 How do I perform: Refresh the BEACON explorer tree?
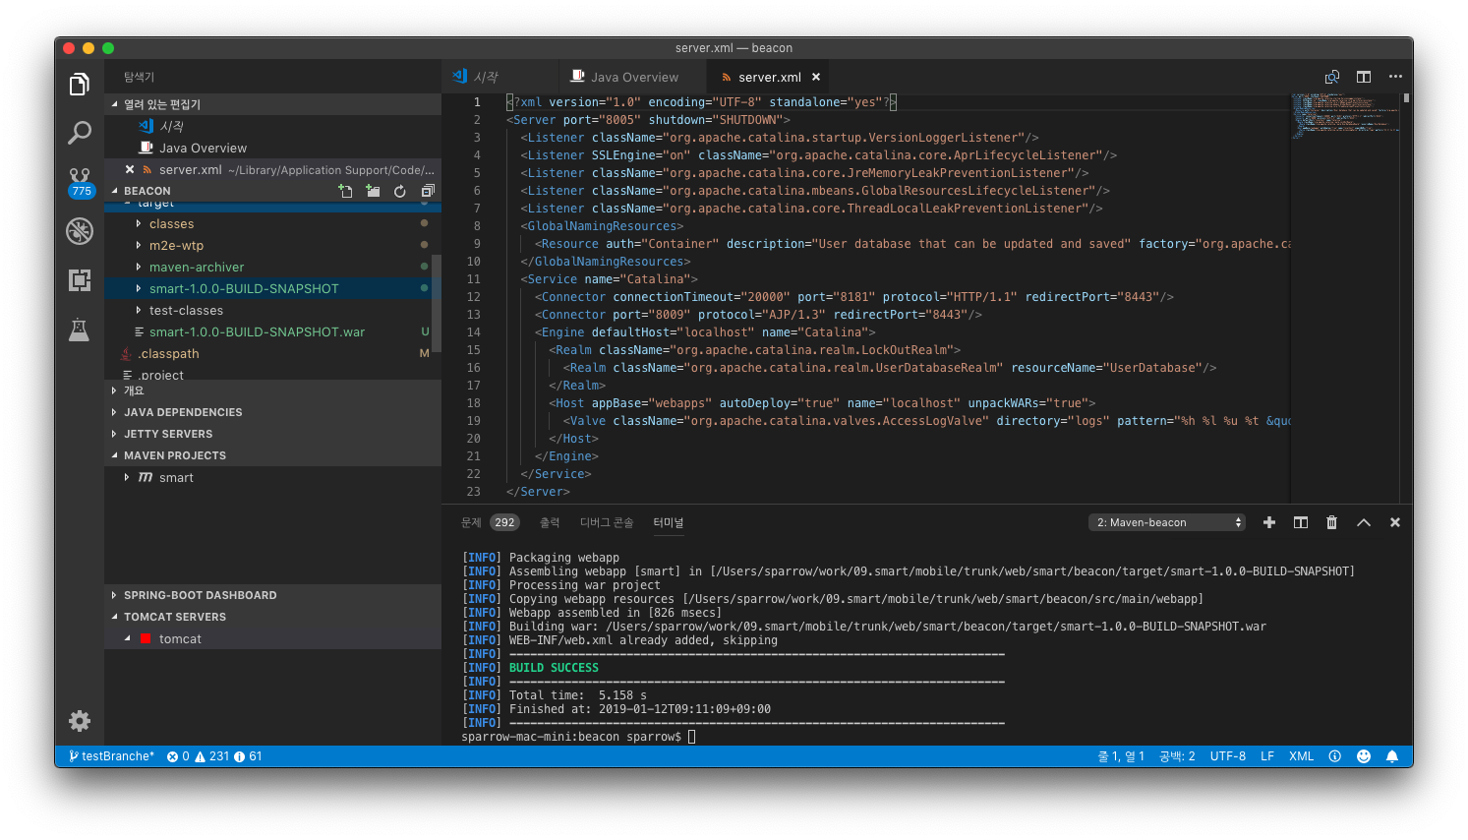(400, 192)
